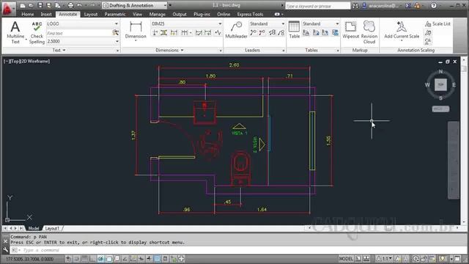469x264 pixels.
Task: Click the Dimension tool button
Action: click(x=136, y=30)
